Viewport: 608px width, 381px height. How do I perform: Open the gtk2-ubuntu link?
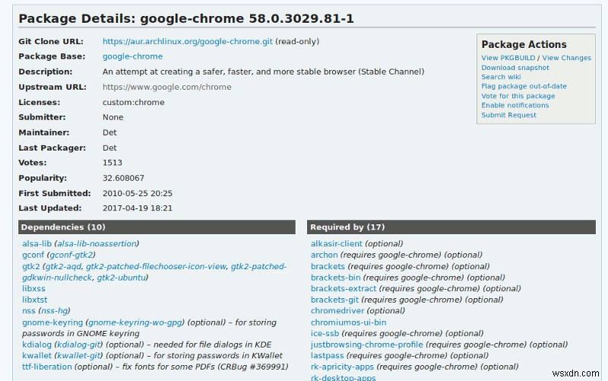122,278
